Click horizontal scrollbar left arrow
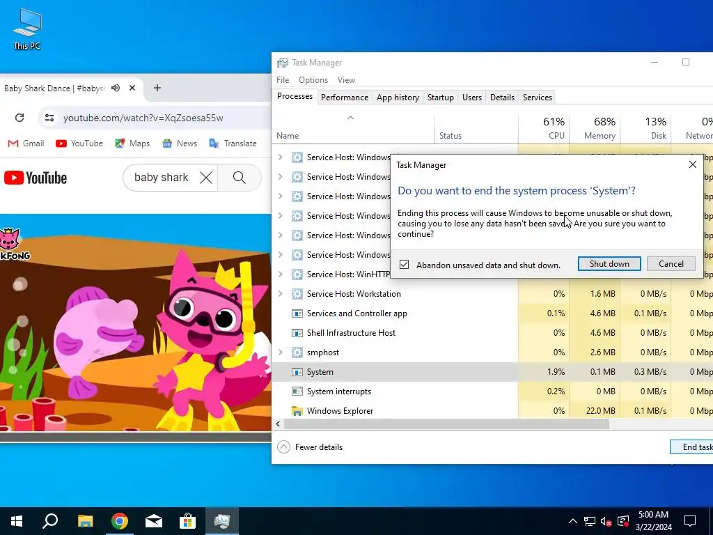 click(x=278, y=424)
